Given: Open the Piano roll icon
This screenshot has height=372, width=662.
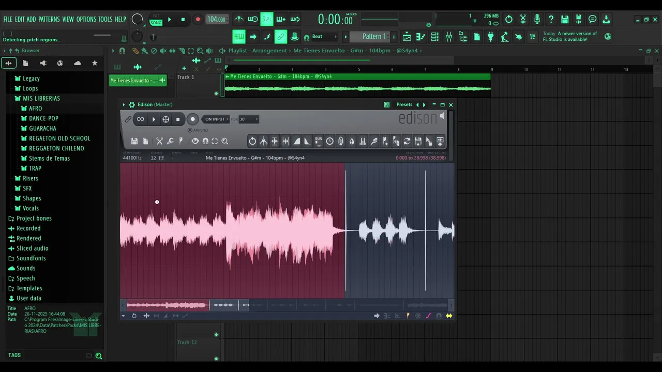Looking at the screenshot, I should (421, 37).
